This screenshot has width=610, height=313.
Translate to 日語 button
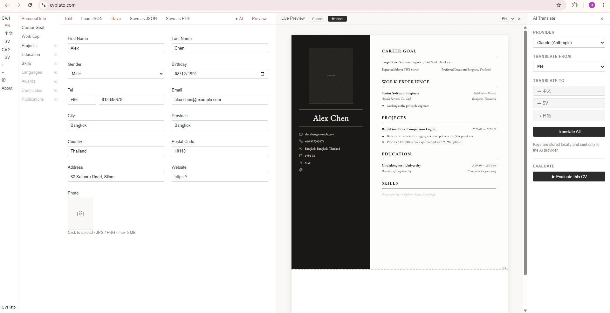(569, 116)
